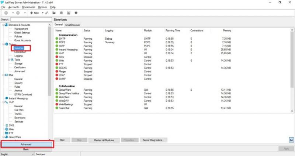The height and width of the screenshot is (156, 295).
Task: Click the Stop button
Action: pos(79,140)
